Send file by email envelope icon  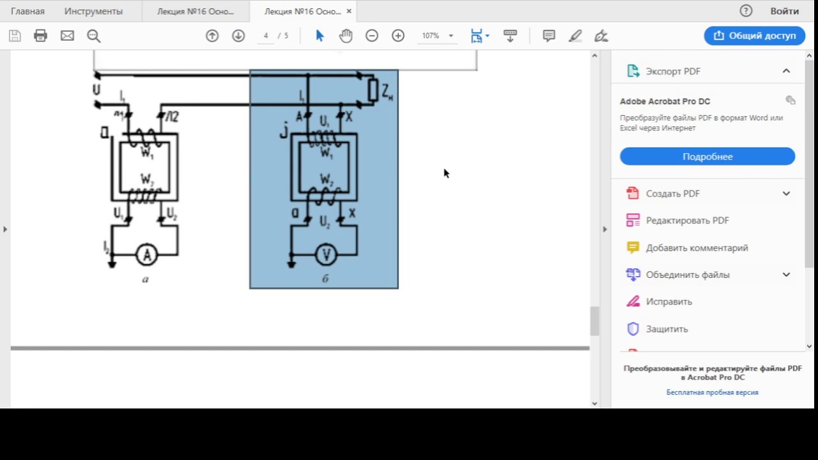67,36
